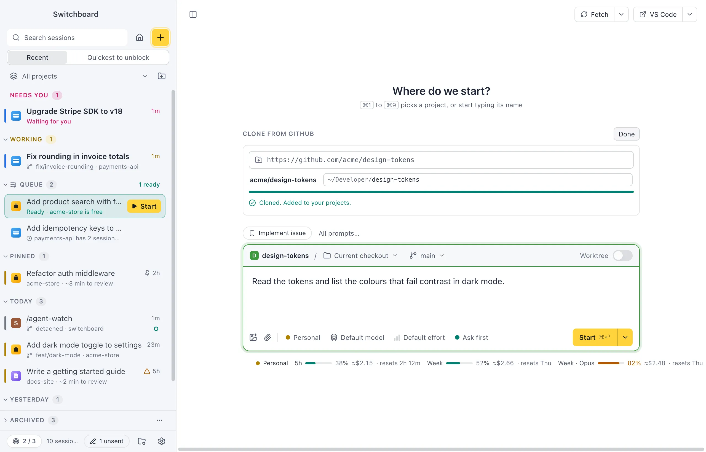Open settings gear in sidebar footer
The width and height of the screenshot is (706, 452).
pyautogui.click(x=162, y=441)
